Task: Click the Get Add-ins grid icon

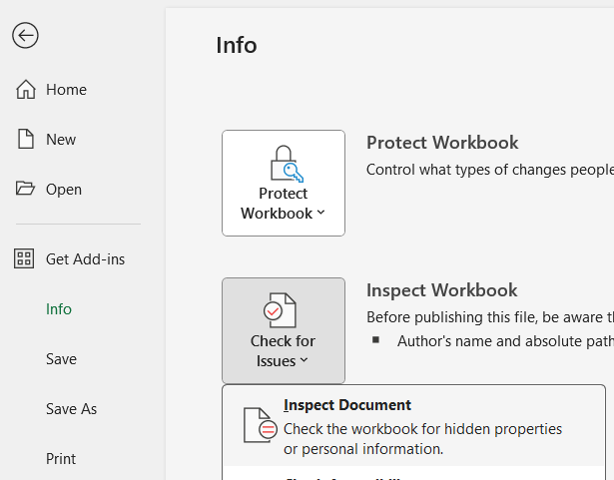Action: [x=24, y=258]
